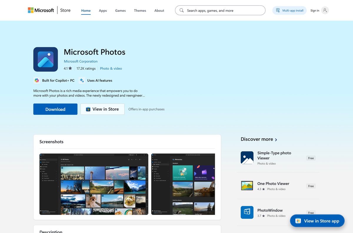Click the Microsoft logo
The height and width of the screenshot is (233, 353).
click(41, 10)
